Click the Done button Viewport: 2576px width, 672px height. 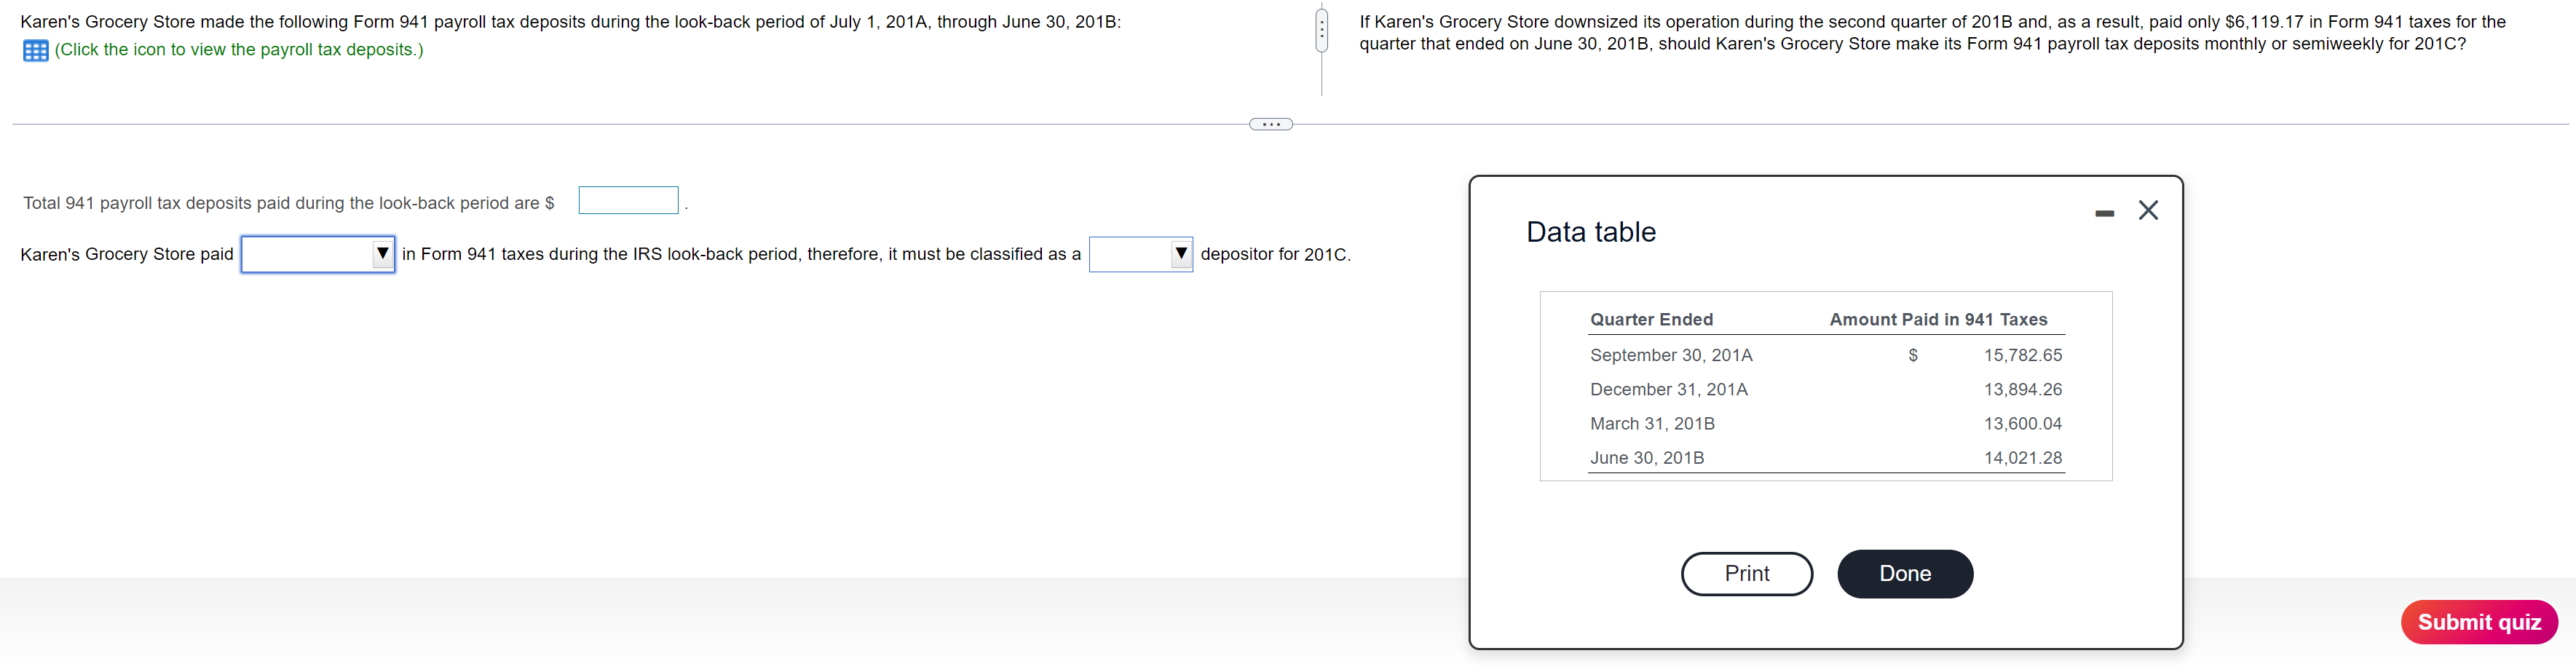pos(1904,573)
